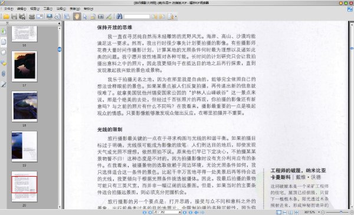Go to first page button
354x215 pixels.
click(145, 212)
